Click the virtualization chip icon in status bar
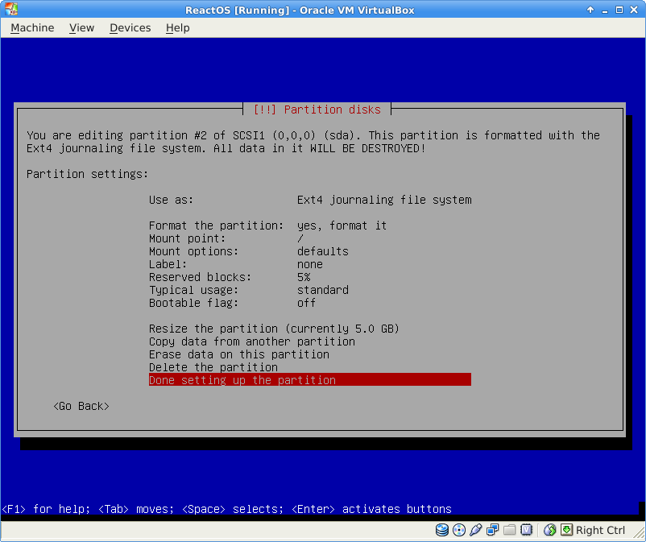This screenshot has height=542, width=646. [x=527, y=530]
